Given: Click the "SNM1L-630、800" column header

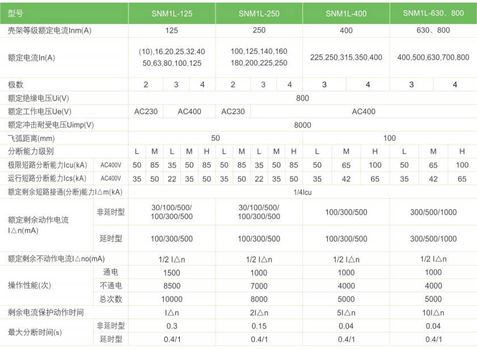Looking at the screenshot, I should pyautogui.click(x=433, y=13).
